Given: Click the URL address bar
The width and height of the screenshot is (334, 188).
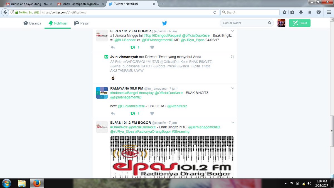Looking at the screenshot, I should point(125,12).
